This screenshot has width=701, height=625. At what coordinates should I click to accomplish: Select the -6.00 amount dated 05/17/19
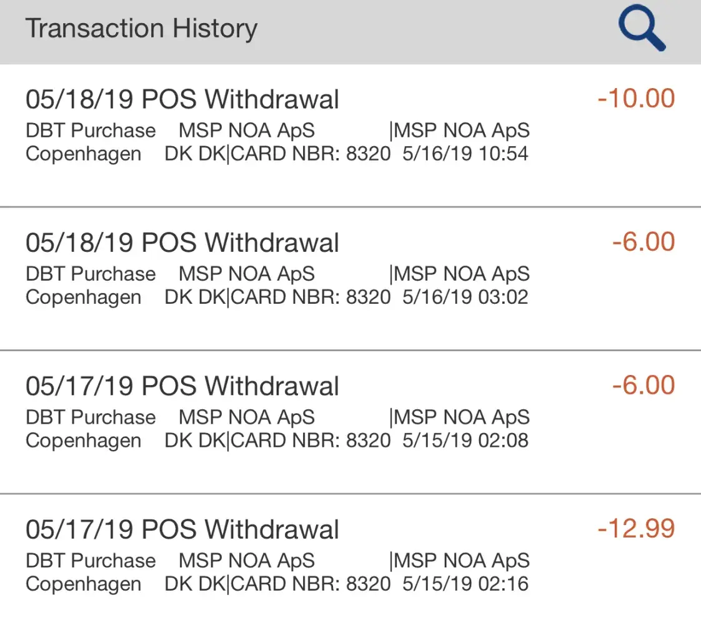(x=644, y=385)
